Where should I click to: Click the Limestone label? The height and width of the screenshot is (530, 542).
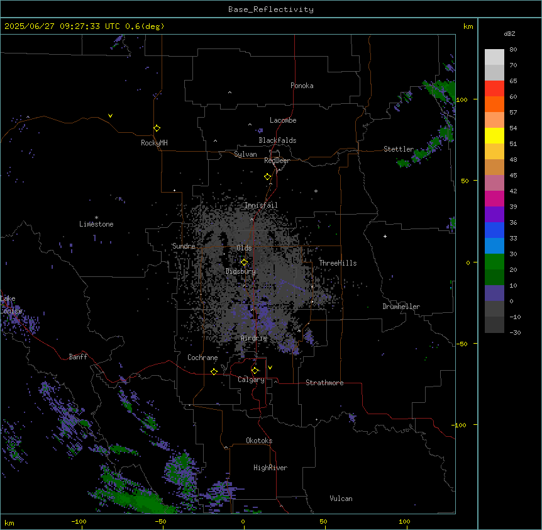(x=96, y=224)
